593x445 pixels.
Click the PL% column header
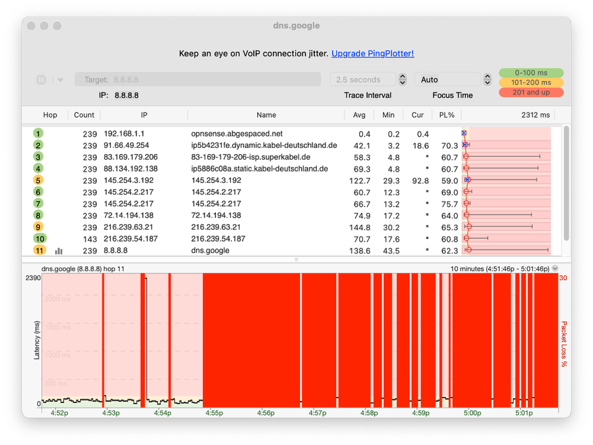(446, 115)
